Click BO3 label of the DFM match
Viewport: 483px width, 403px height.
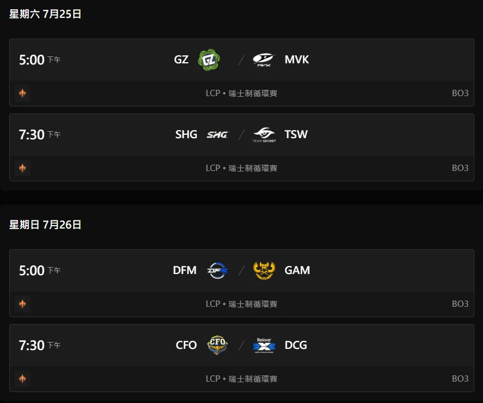point(460,304)
